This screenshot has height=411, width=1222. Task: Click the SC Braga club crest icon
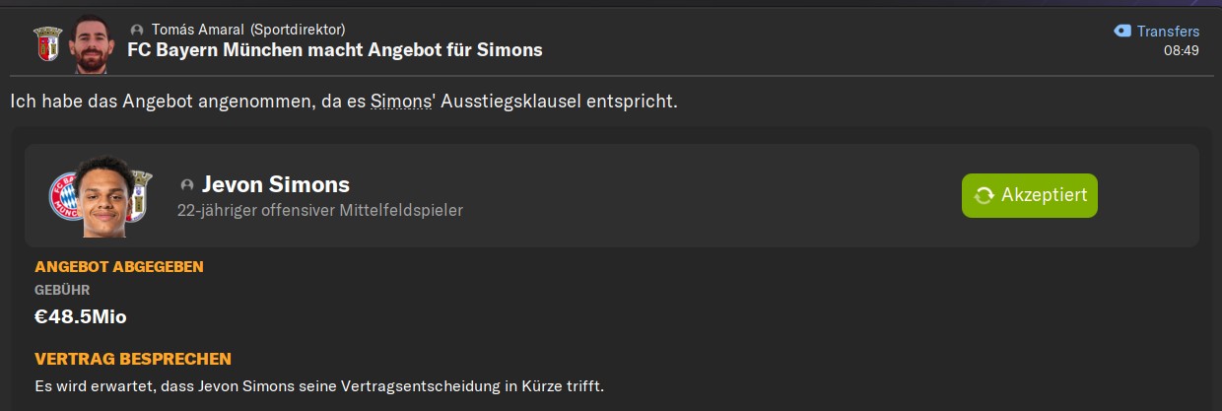pyautogui.click(x=47, y=42)
